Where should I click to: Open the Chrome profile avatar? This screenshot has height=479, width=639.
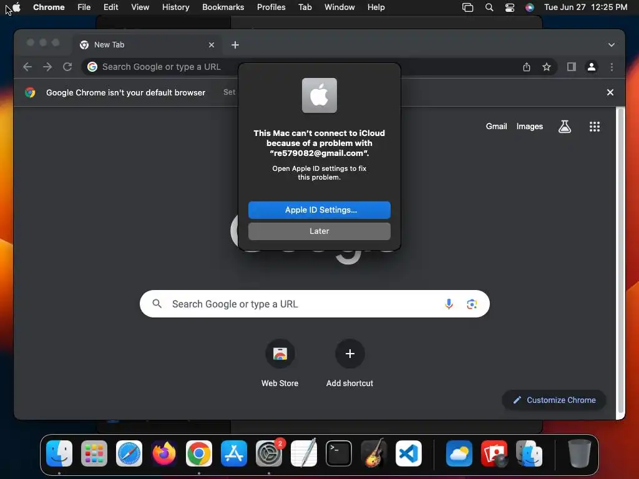coord(592,67)
